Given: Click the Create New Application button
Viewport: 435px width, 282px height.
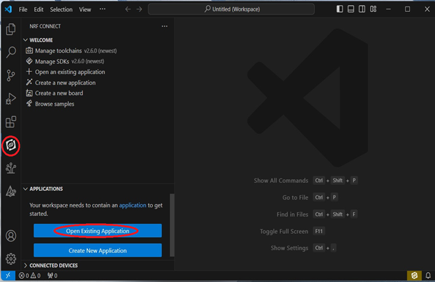Looking at the screenshot, I should 97,250.
